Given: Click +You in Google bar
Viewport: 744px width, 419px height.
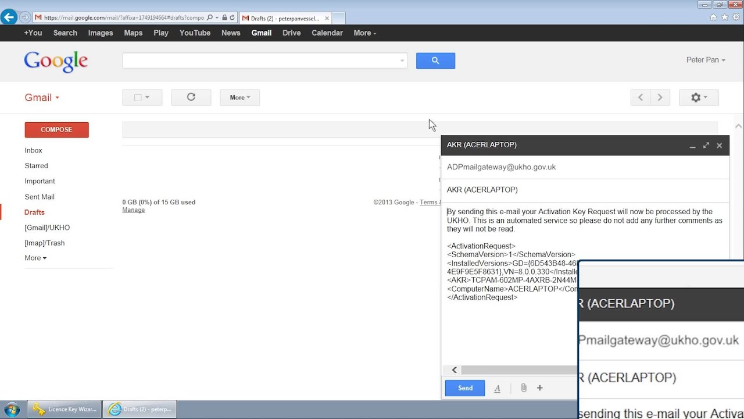Looking at the screenshot, I should (x=33, y=33).
